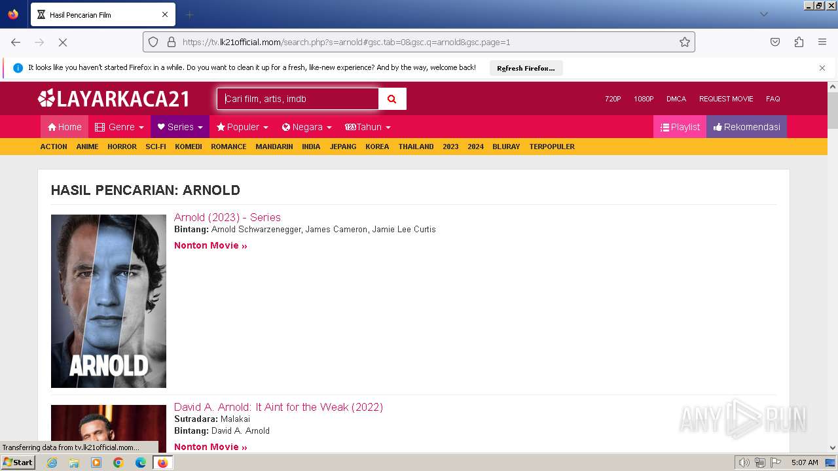The width and height of the screenshot is (838, 471).
Task: Click the Refresh Firefox button
Action: [526, 68]
